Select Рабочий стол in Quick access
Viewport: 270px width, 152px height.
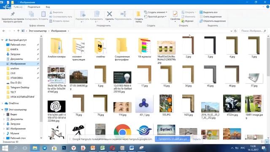tap(18, 45)
